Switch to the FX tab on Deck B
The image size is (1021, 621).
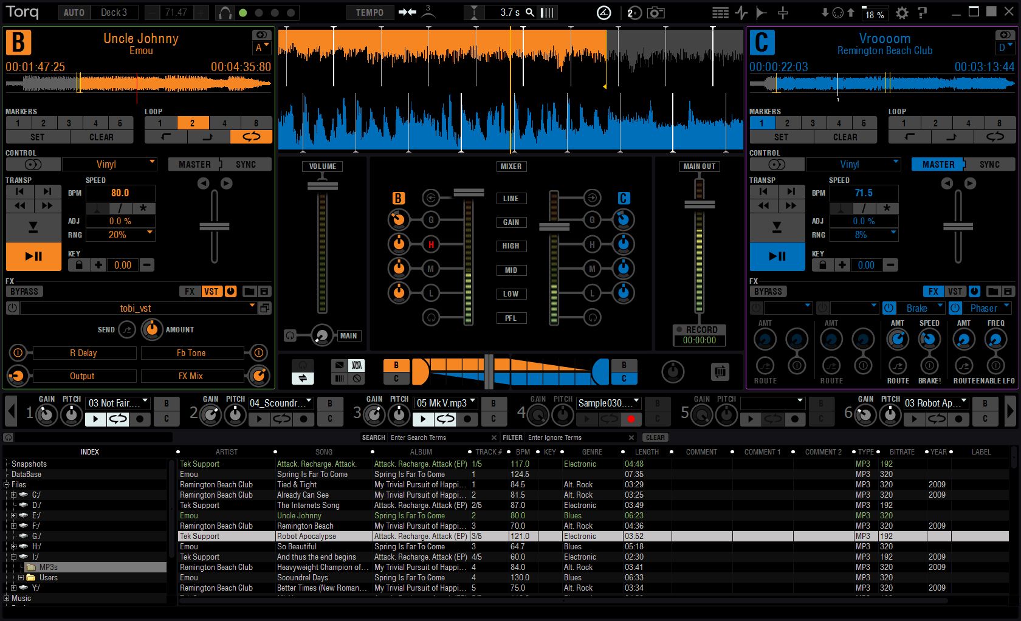[x=190, y=292]
